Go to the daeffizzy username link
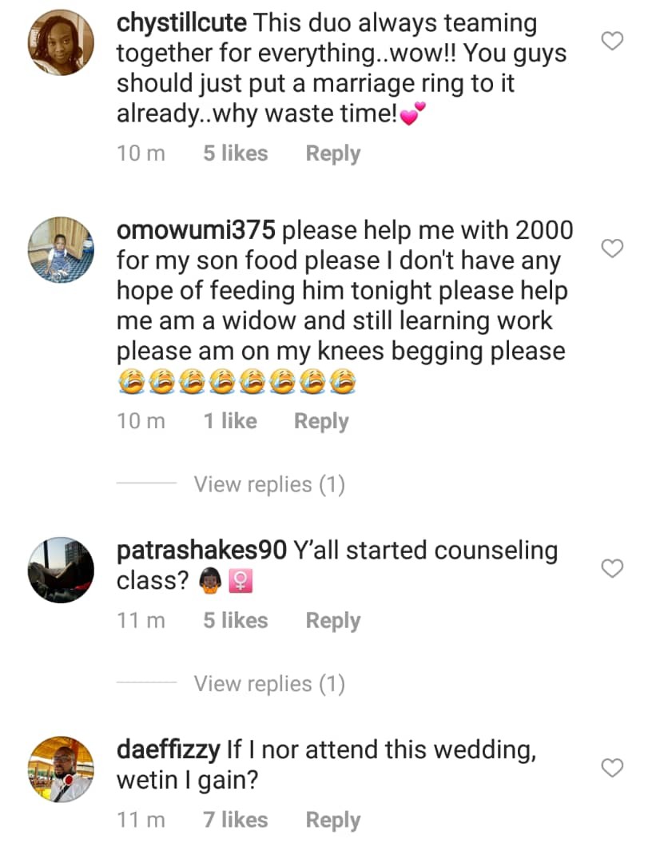 coord(168,750)
